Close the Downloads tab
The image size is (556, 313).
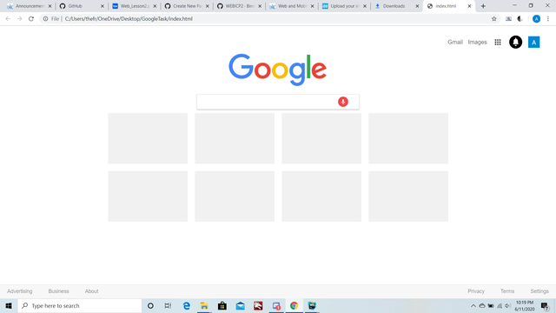click(417, 6)
